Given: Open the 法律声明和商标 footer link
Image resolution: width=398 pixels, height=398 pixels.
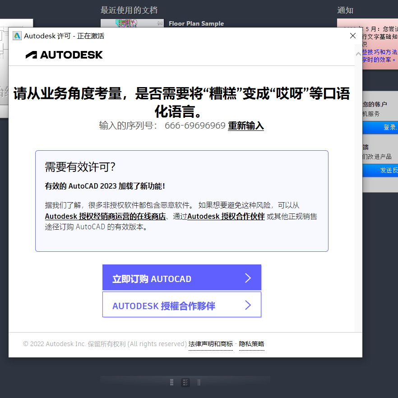Looking at the screenshot, I should [211, 344].
